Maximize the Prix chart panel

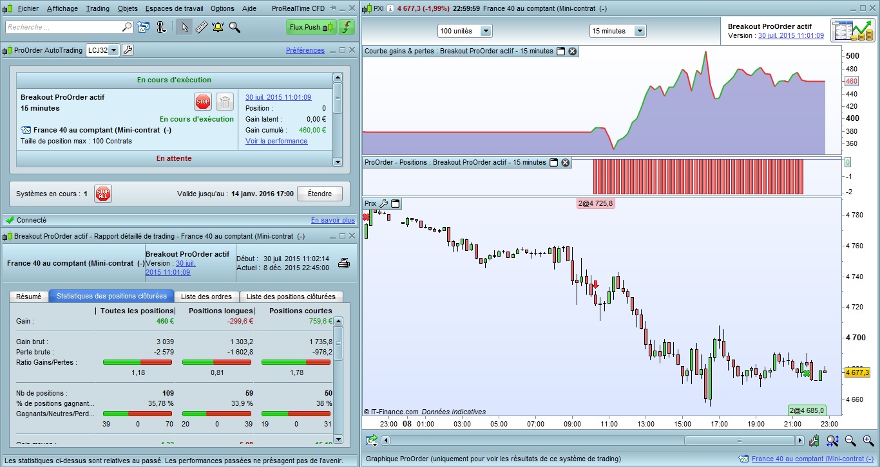[396, 203]
